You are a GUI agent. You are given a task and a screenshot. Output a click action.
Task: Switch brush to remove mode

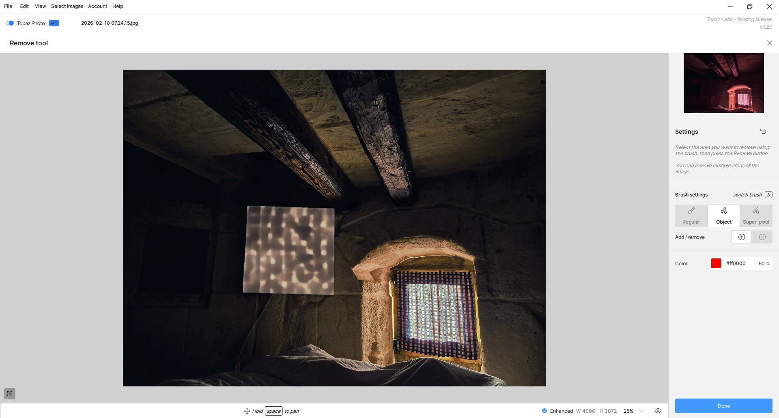click(762, 237)
